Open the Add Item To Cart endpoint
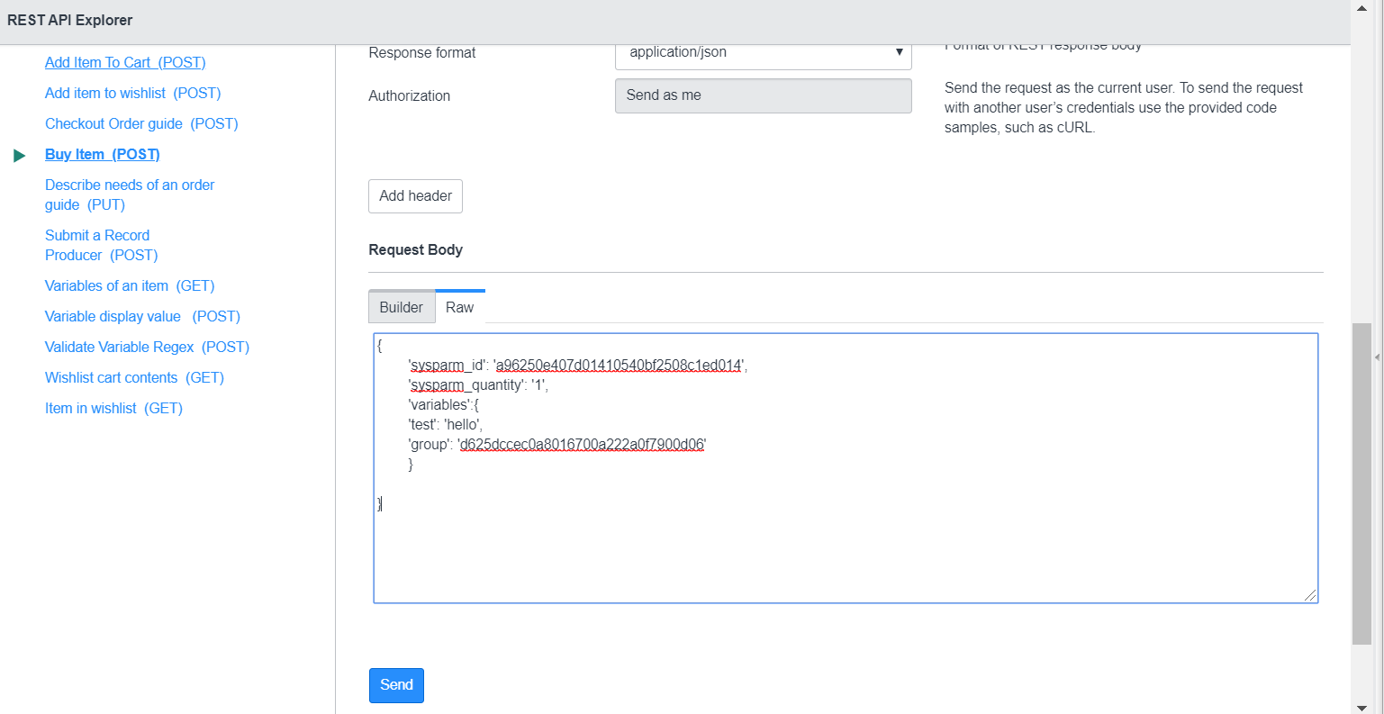 coord(125,62)
